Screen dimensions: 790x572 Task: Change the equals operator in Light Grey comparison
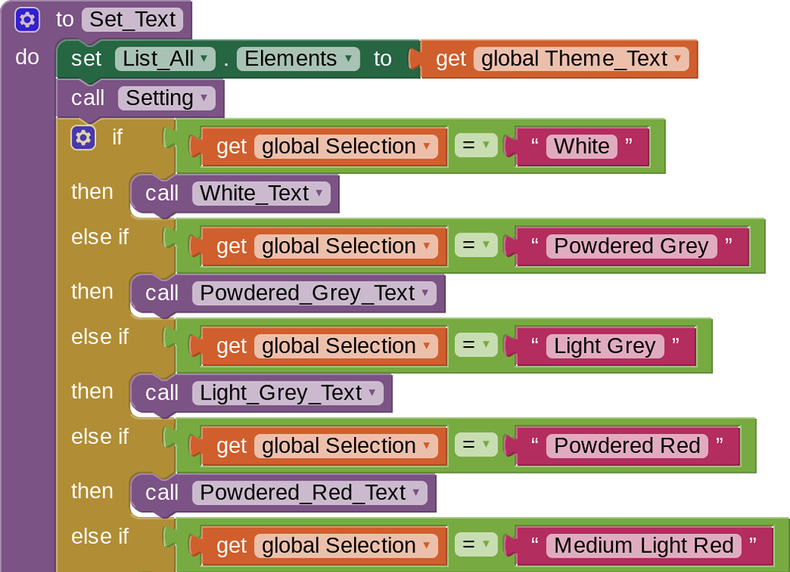(x=476, y=346)
